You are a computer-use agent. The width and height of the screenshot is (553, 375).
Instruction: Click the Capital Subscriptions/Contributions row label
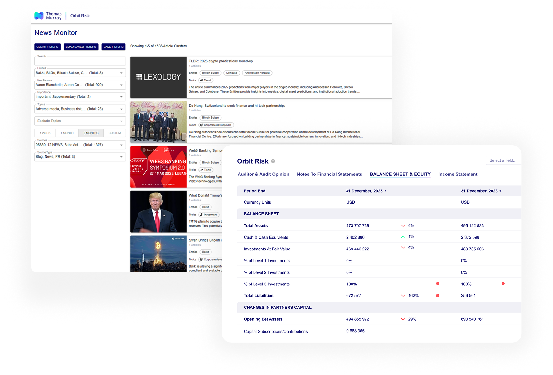(276, 332)
